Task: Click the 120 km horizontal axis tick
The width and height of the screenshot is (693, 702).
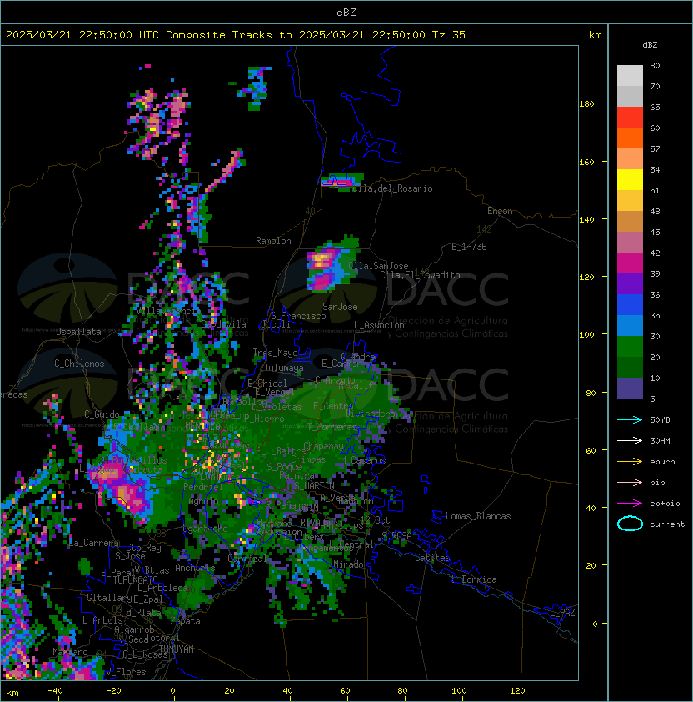Action: coord(517,691)
